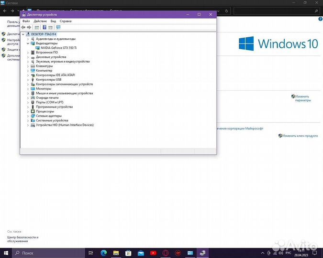The height and width of the screenshot is (258, 323).
Task: Select the Компьютер tree item
Action: pyautogui.click(x=44, y=71)
